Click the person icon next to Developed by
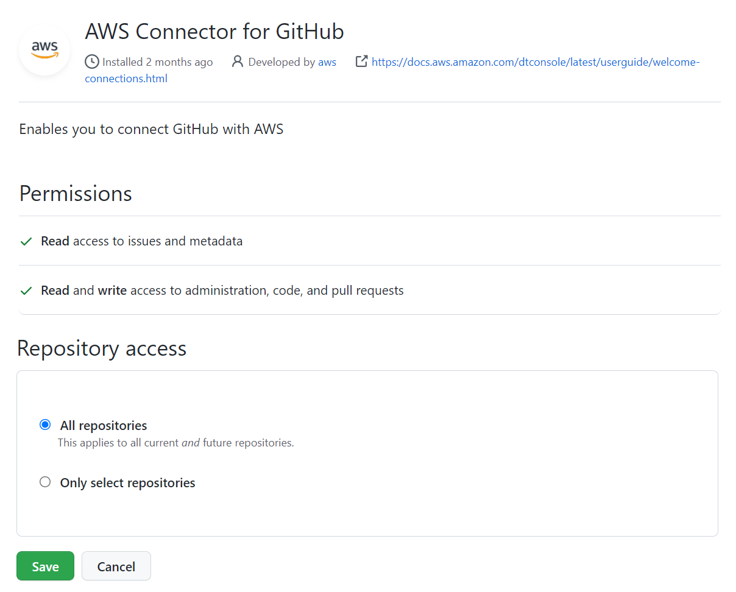This screenshot has height=592, width=736. pyautogui.click(x=237, y=62)
